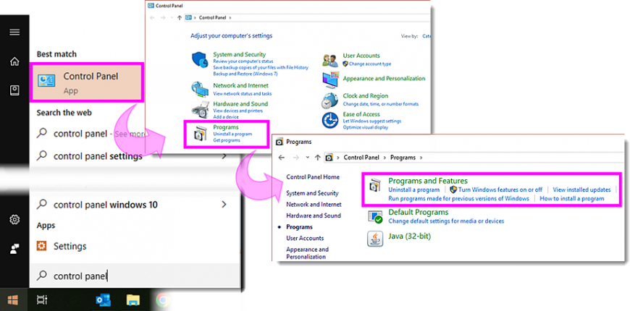
Task: Select the Home icon in search sidebar
Action: [x=14, y=61]
